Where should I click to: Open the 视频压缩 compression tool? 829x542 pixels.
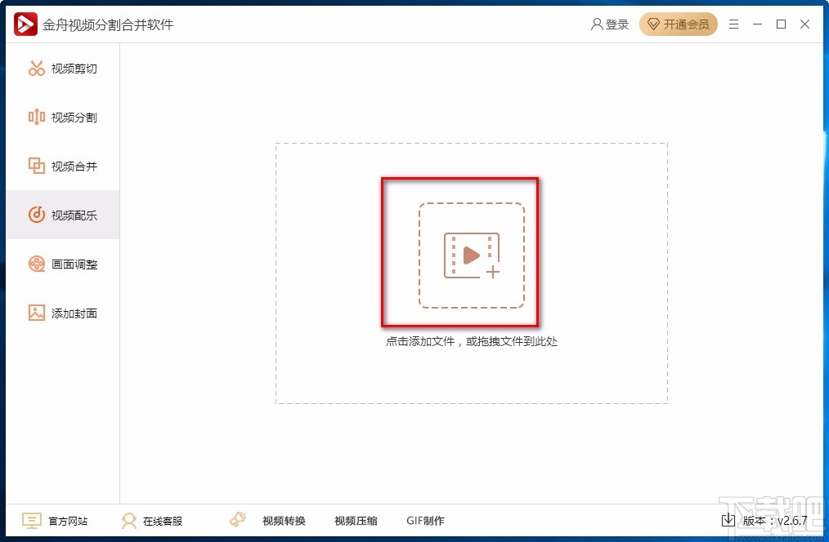[356, 520]
